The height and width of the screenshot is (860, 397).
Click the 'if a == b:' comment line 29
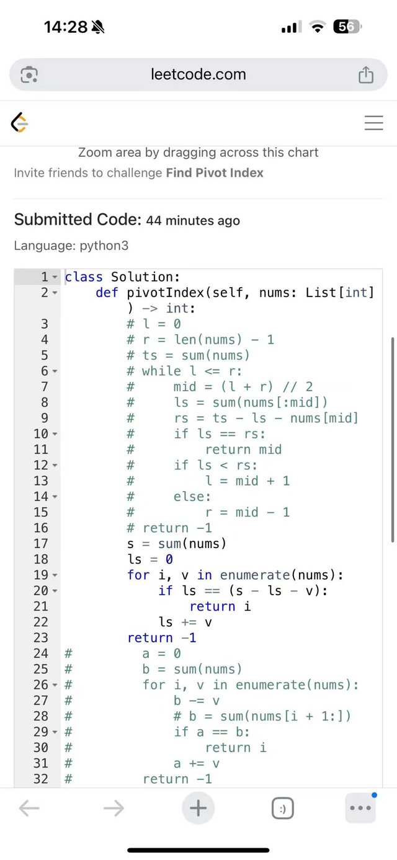point(212,732)
